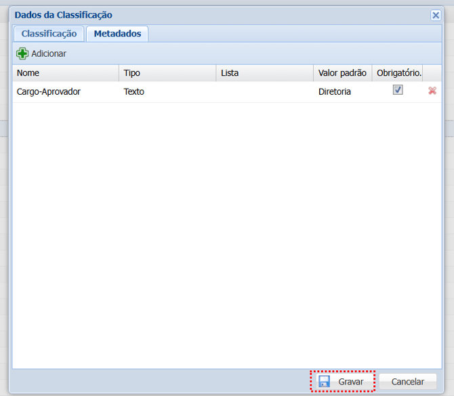Open the empty Lista cell in Cargo-Aprovador row
This screenshot has height=396, width=454.
tap(264, 91)
